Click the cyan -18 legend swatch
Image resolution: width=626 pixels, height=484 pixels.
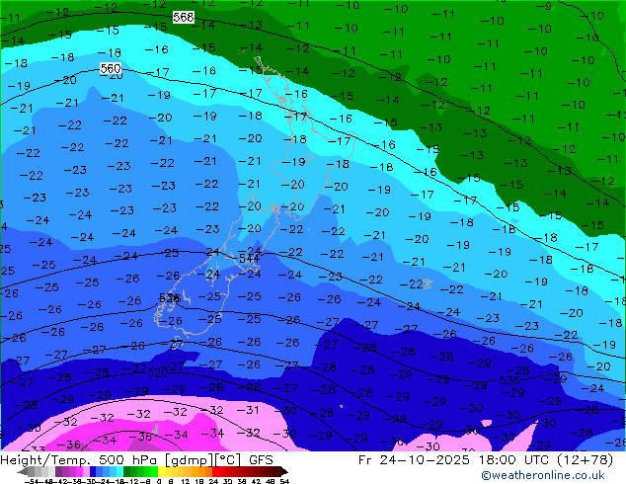[119, 471]
